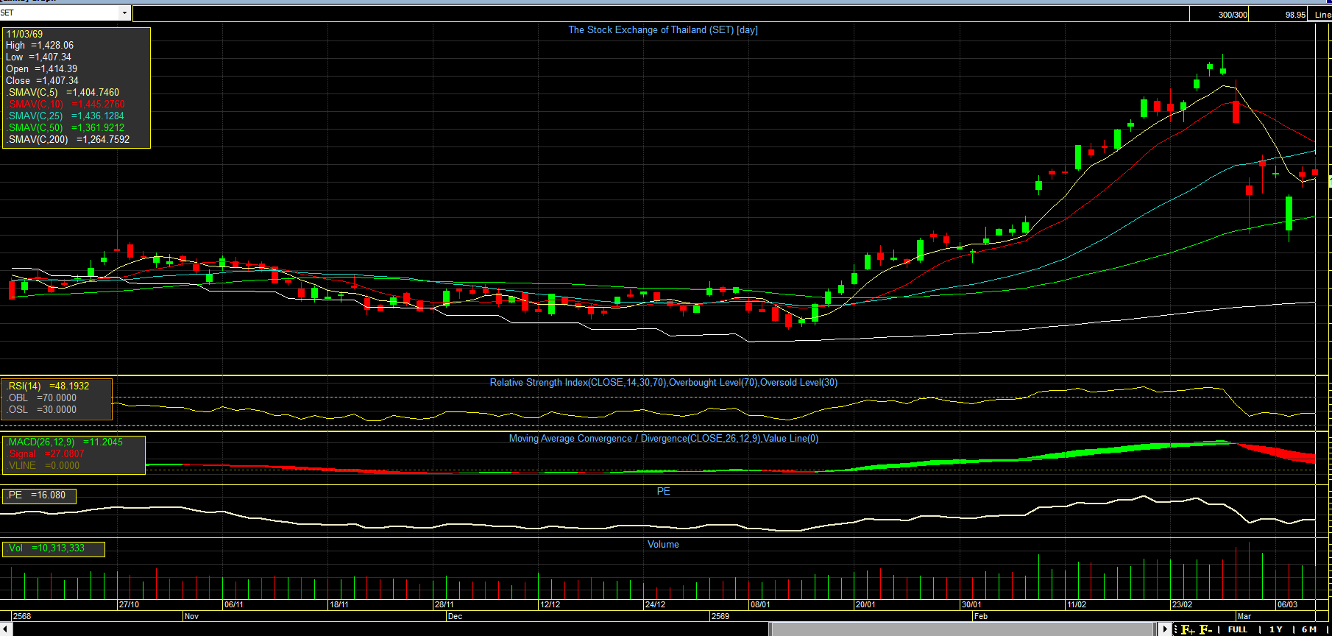Click the PE panel title
This screenshot has height=636, width=1332.
point(664,492)
